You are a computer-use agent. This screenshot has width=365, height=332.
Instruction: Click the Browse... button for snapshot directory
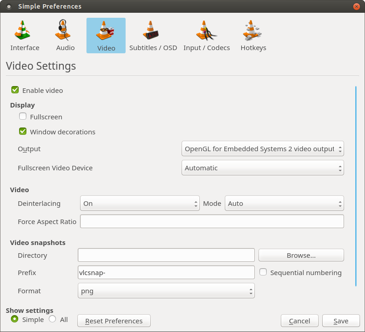(301, 255)
